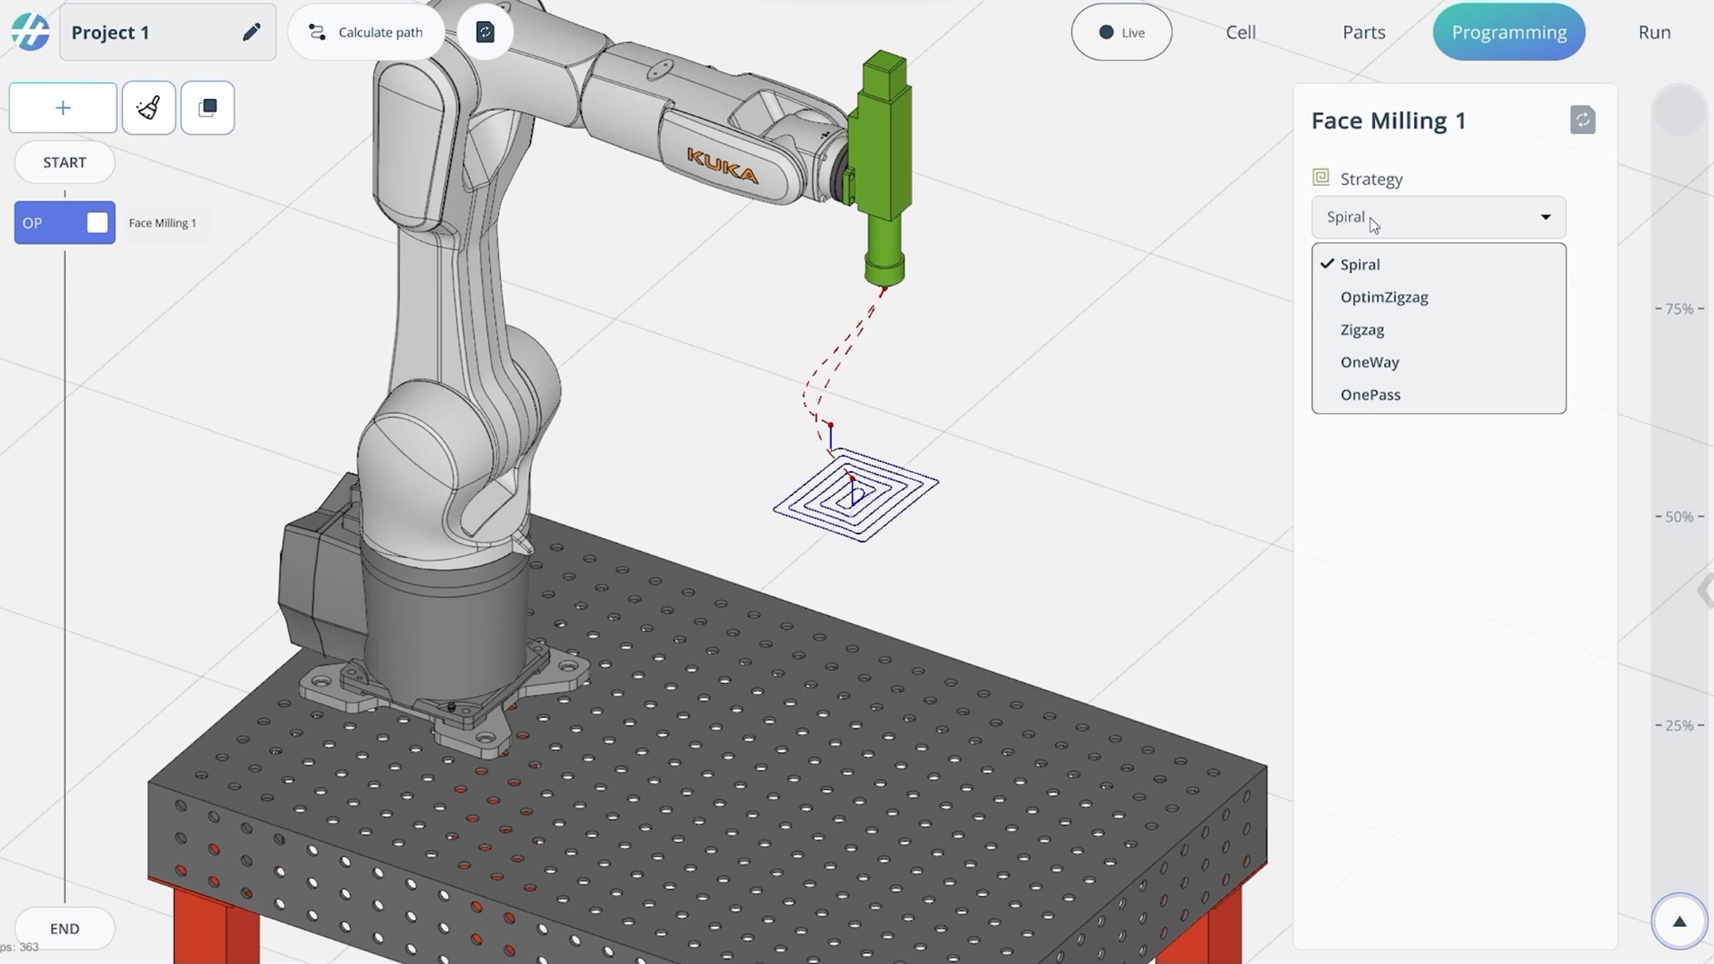Select the Face Milling 1 operation label
This screenshot has height=964, width=1714.
tap(163, 223)
